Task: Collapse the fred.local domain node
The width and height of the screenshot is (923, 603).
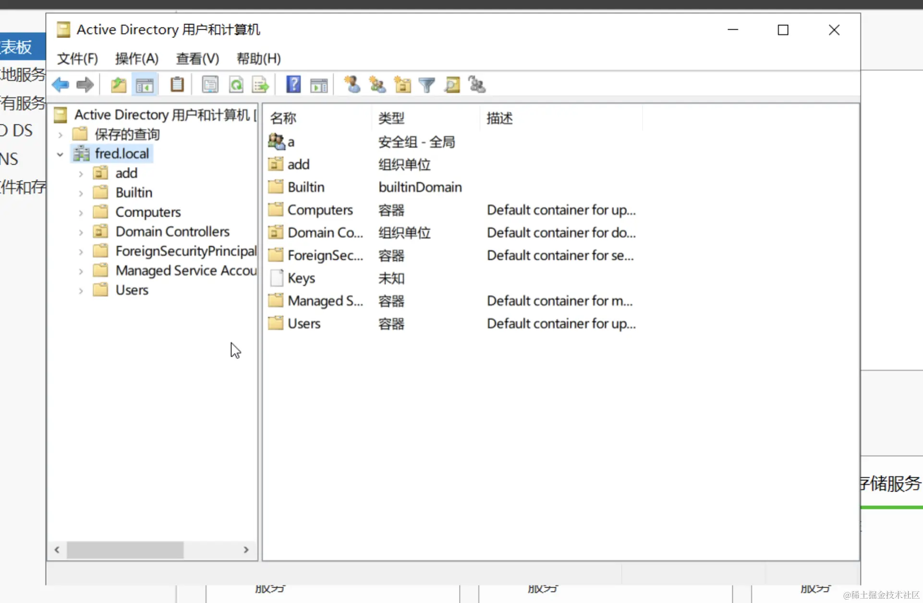Action: (x=60, y=154)
